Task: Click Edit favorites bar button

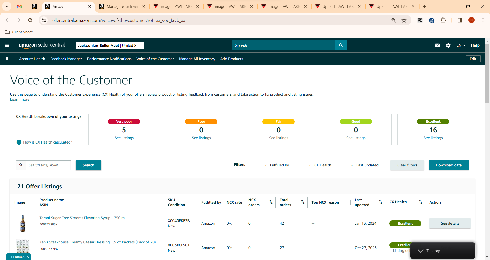Action: click(x=473, y=59)
